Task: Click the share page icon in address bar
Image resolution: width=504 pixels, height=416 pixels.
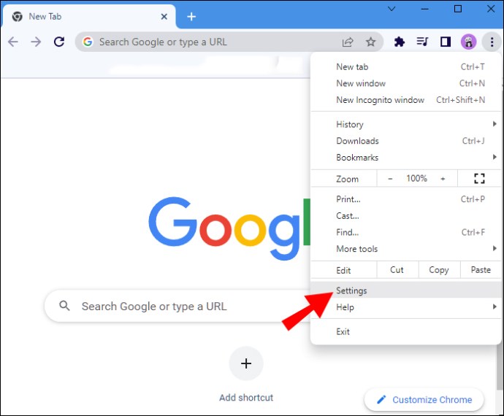Action: tap(348, 42)
